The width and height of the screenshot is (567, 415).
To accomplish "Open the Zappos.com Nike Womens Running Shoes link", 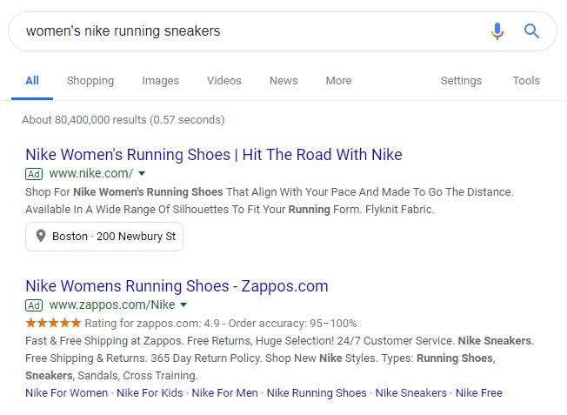I will tap(177, 286).
